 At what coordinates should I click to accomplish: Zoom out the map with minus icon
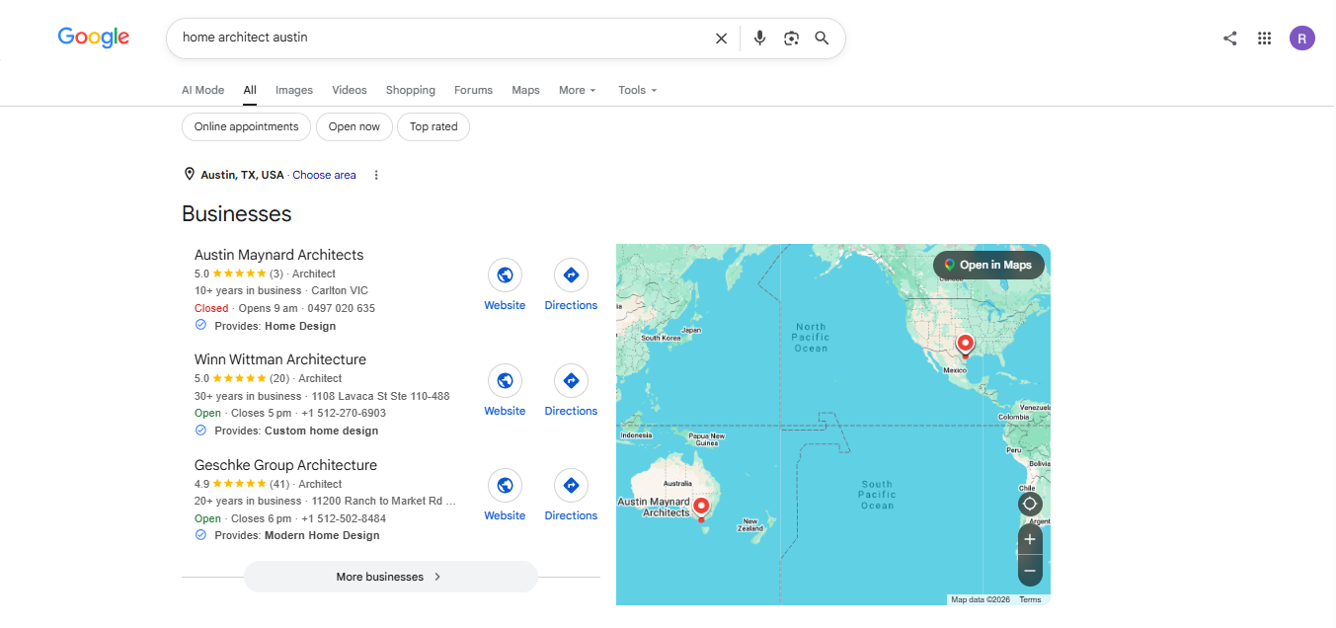1030,571
